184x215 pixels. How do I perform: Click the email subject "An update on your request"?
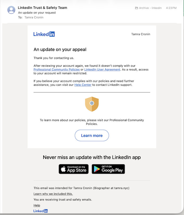coord(37,13)
